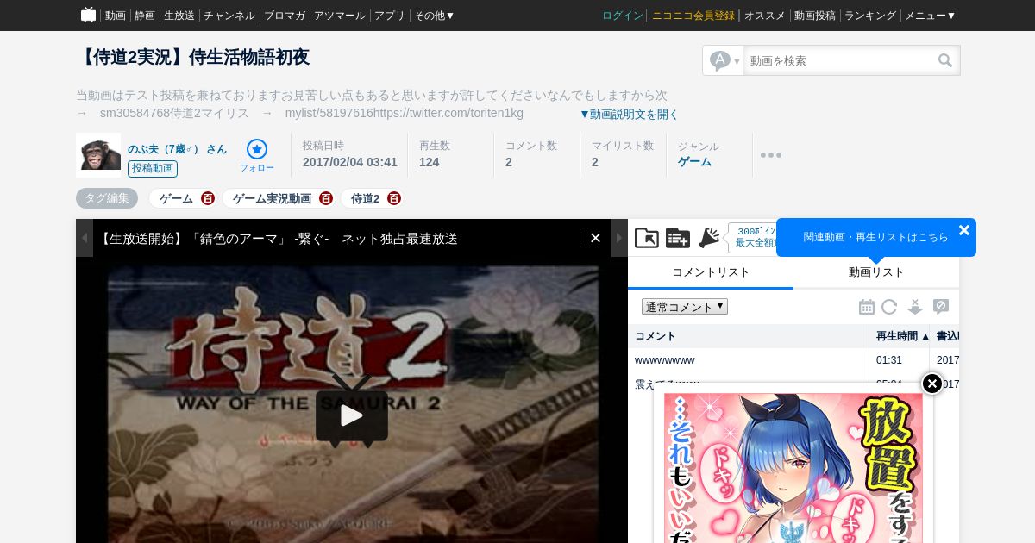Click ニコニコ会員登録 registration link
1035x543 pixels.
(693, 16)
